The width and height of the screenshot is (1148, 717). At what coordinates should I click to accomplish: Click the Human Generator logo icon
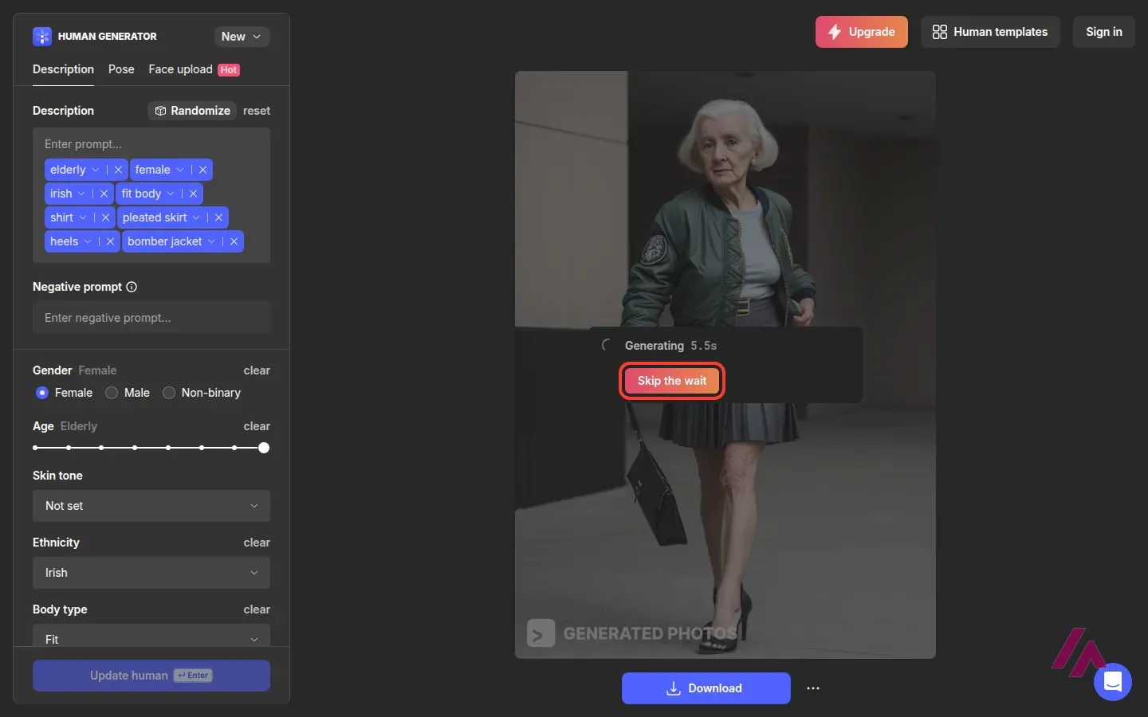pos(42,37)
